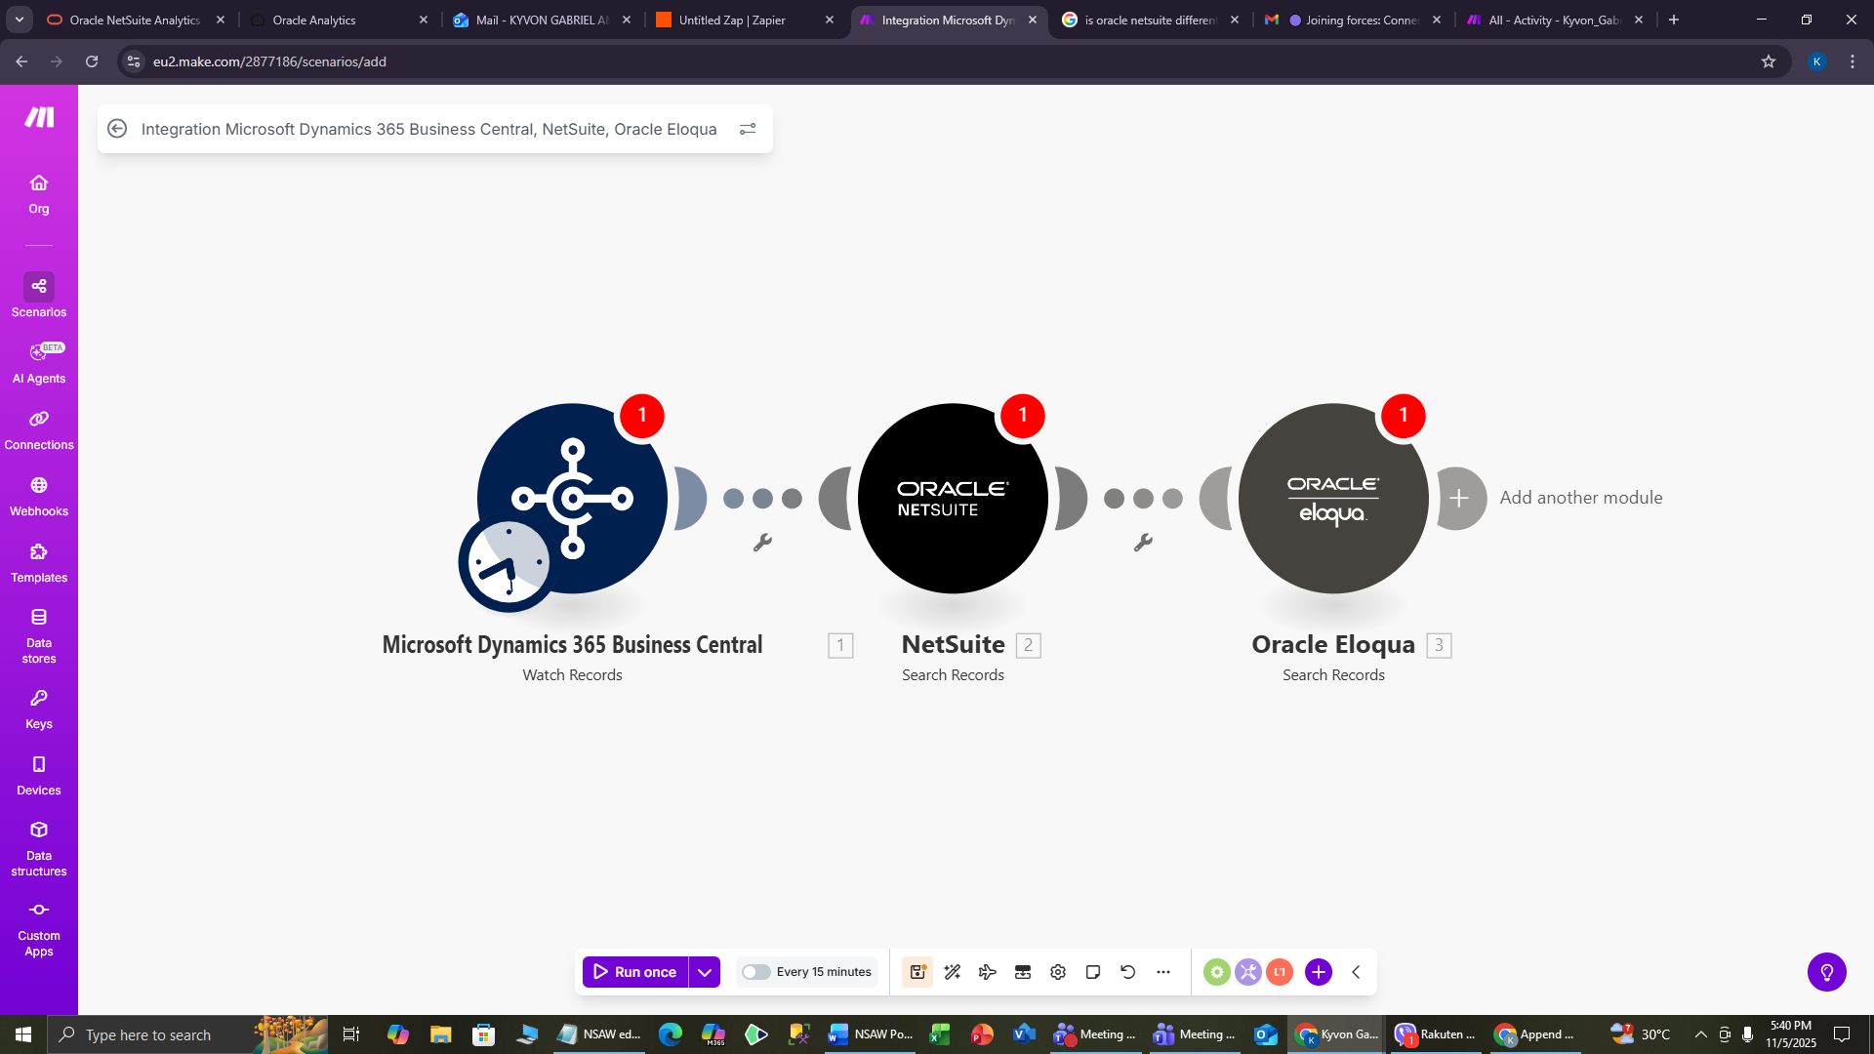Screen dimensions: 1874x1054
Task: Switch to Untitled Zap Zapier tab
Action: [732, 20]
